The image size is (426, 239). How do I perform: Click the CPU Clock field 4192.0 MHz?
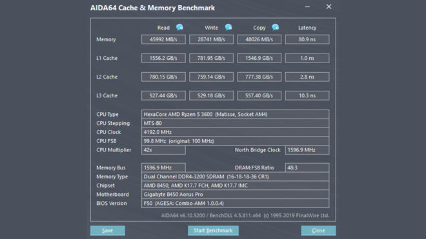tap(236, 132)
